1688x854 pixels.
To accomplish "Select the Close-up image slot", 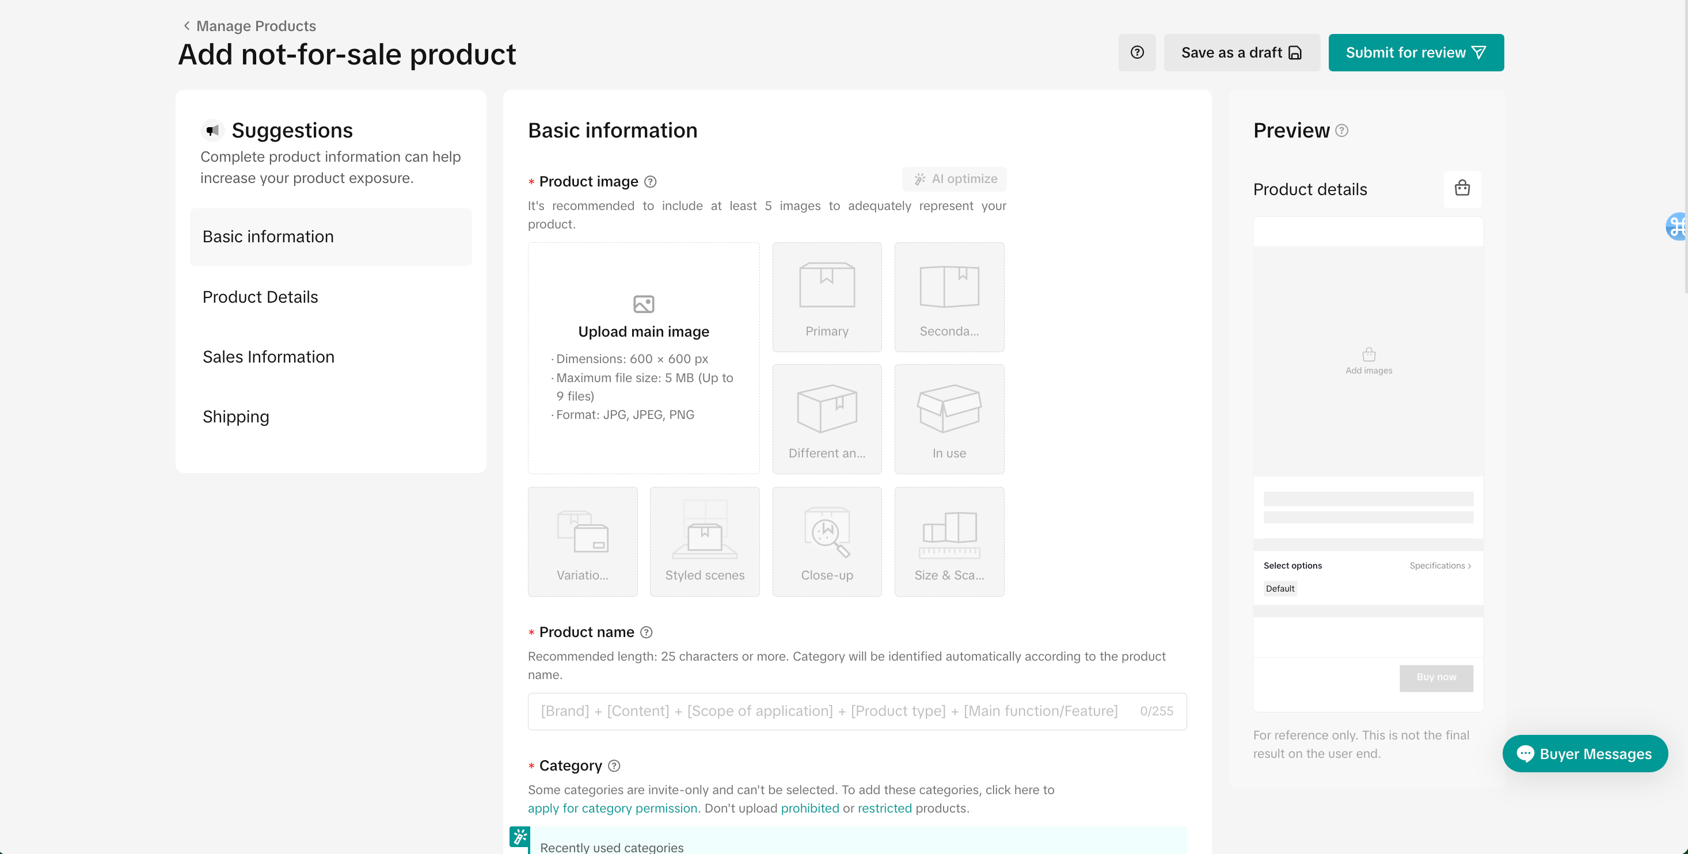I will pyautogui.click(x=826, y=541).
